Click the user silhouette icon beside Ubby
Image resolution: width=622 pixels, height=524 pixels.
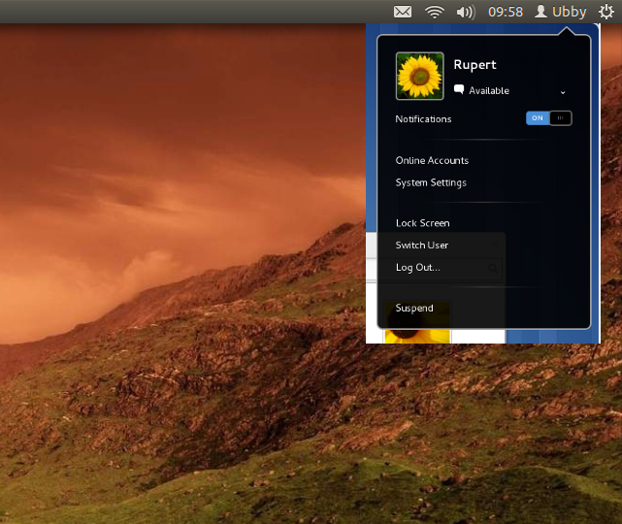(540, 12)
